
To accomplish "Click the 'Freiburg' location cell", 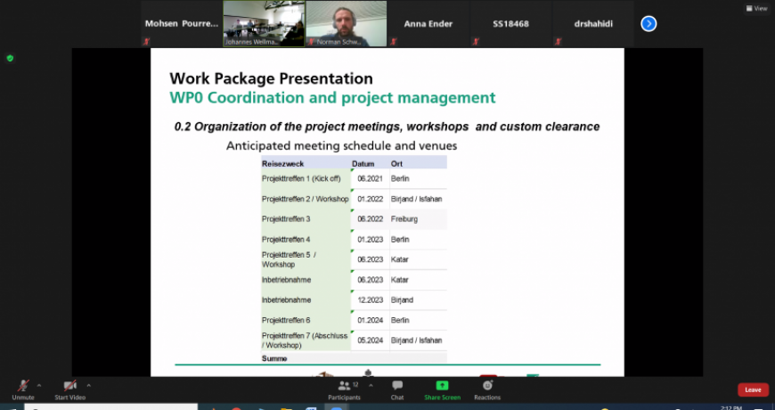I will tap(418, 219).
